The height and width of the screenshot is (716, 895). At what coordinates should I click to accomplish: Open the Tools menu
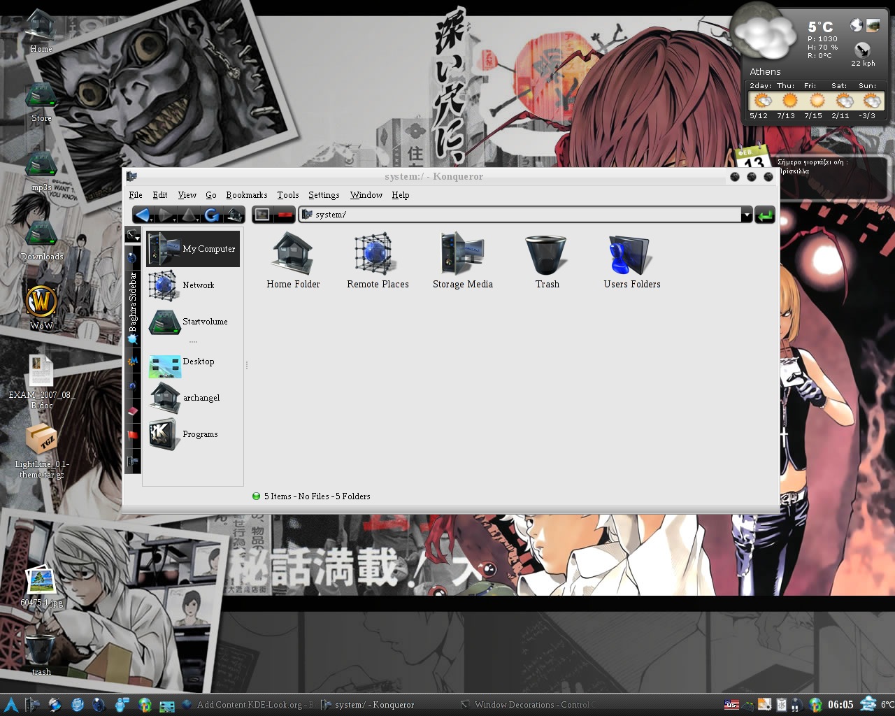coord(287,195)
